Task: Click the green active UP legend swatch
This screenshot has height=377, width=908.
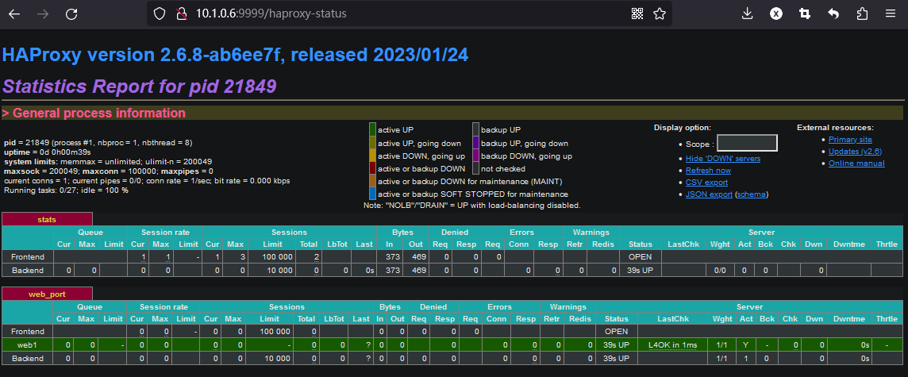Action: pyautogui.click(x=372, y=129)
